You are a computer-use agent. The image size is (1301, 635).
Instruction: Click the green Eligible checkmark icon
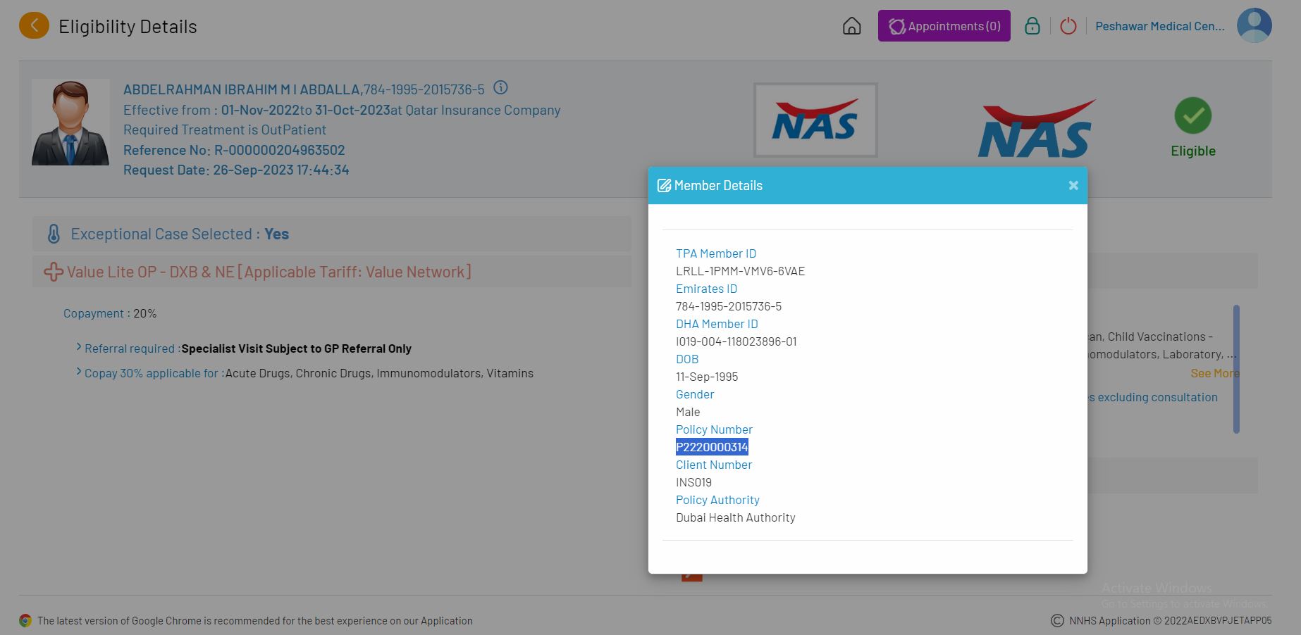point(1192,115)
